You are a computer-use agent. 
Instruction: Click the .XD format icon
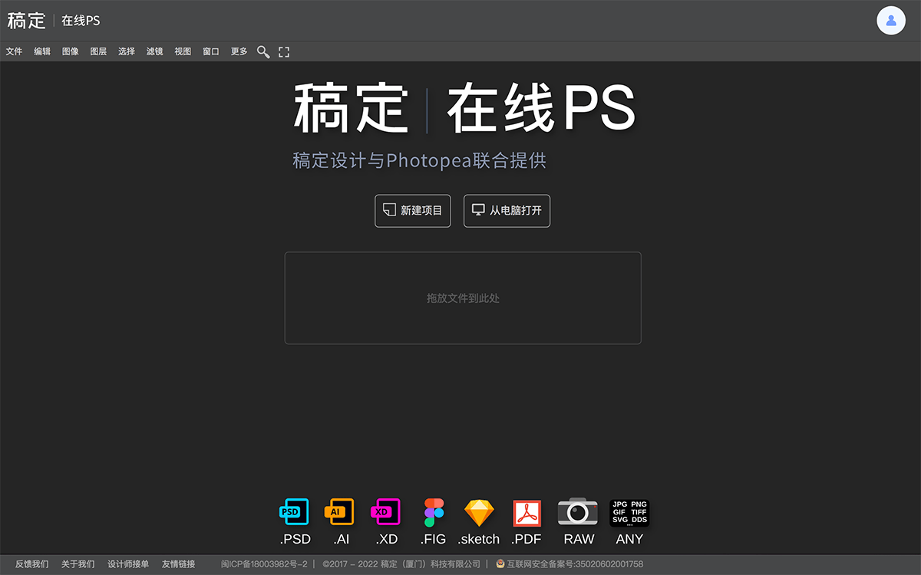pyautogui.click(x=387, y=512)
